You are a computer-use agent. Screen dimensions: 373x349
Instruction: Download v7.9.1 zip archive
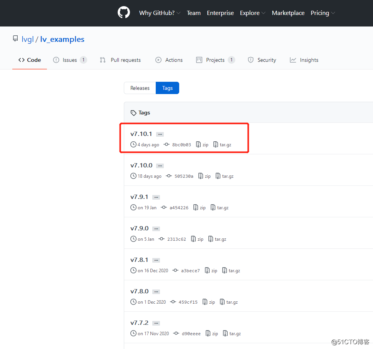[199, 207]
